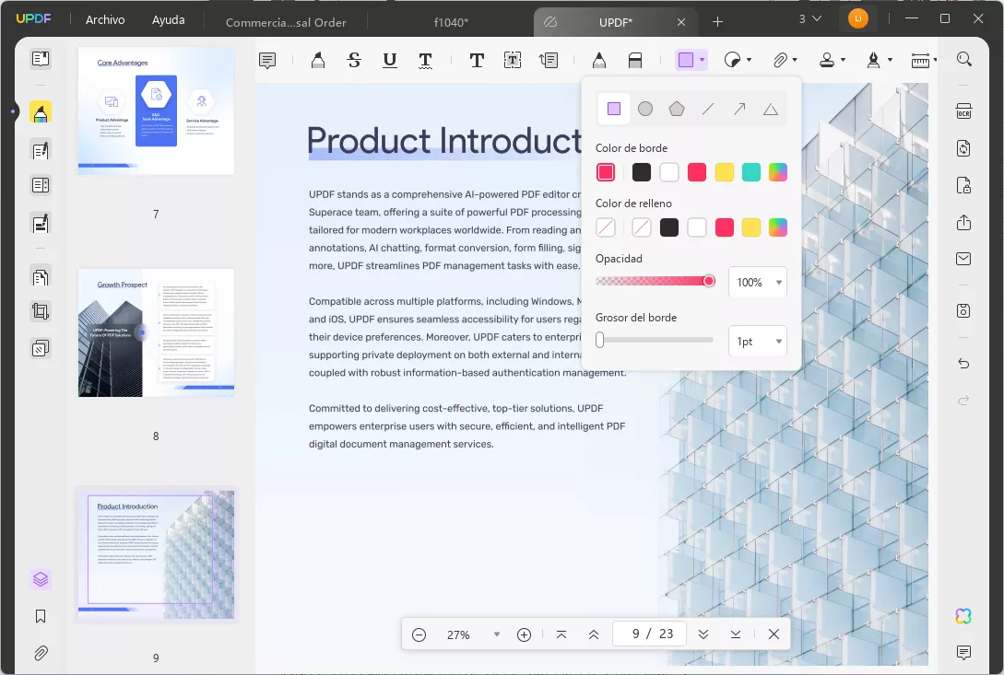Screen dimensions: 1004x675
Task: Add a new tab with plus button
Action: (718, 22)
